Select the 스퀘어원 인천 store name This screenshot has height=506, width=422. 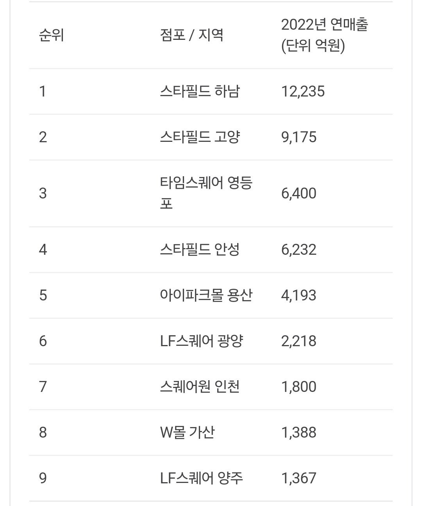tap(200, 386)
